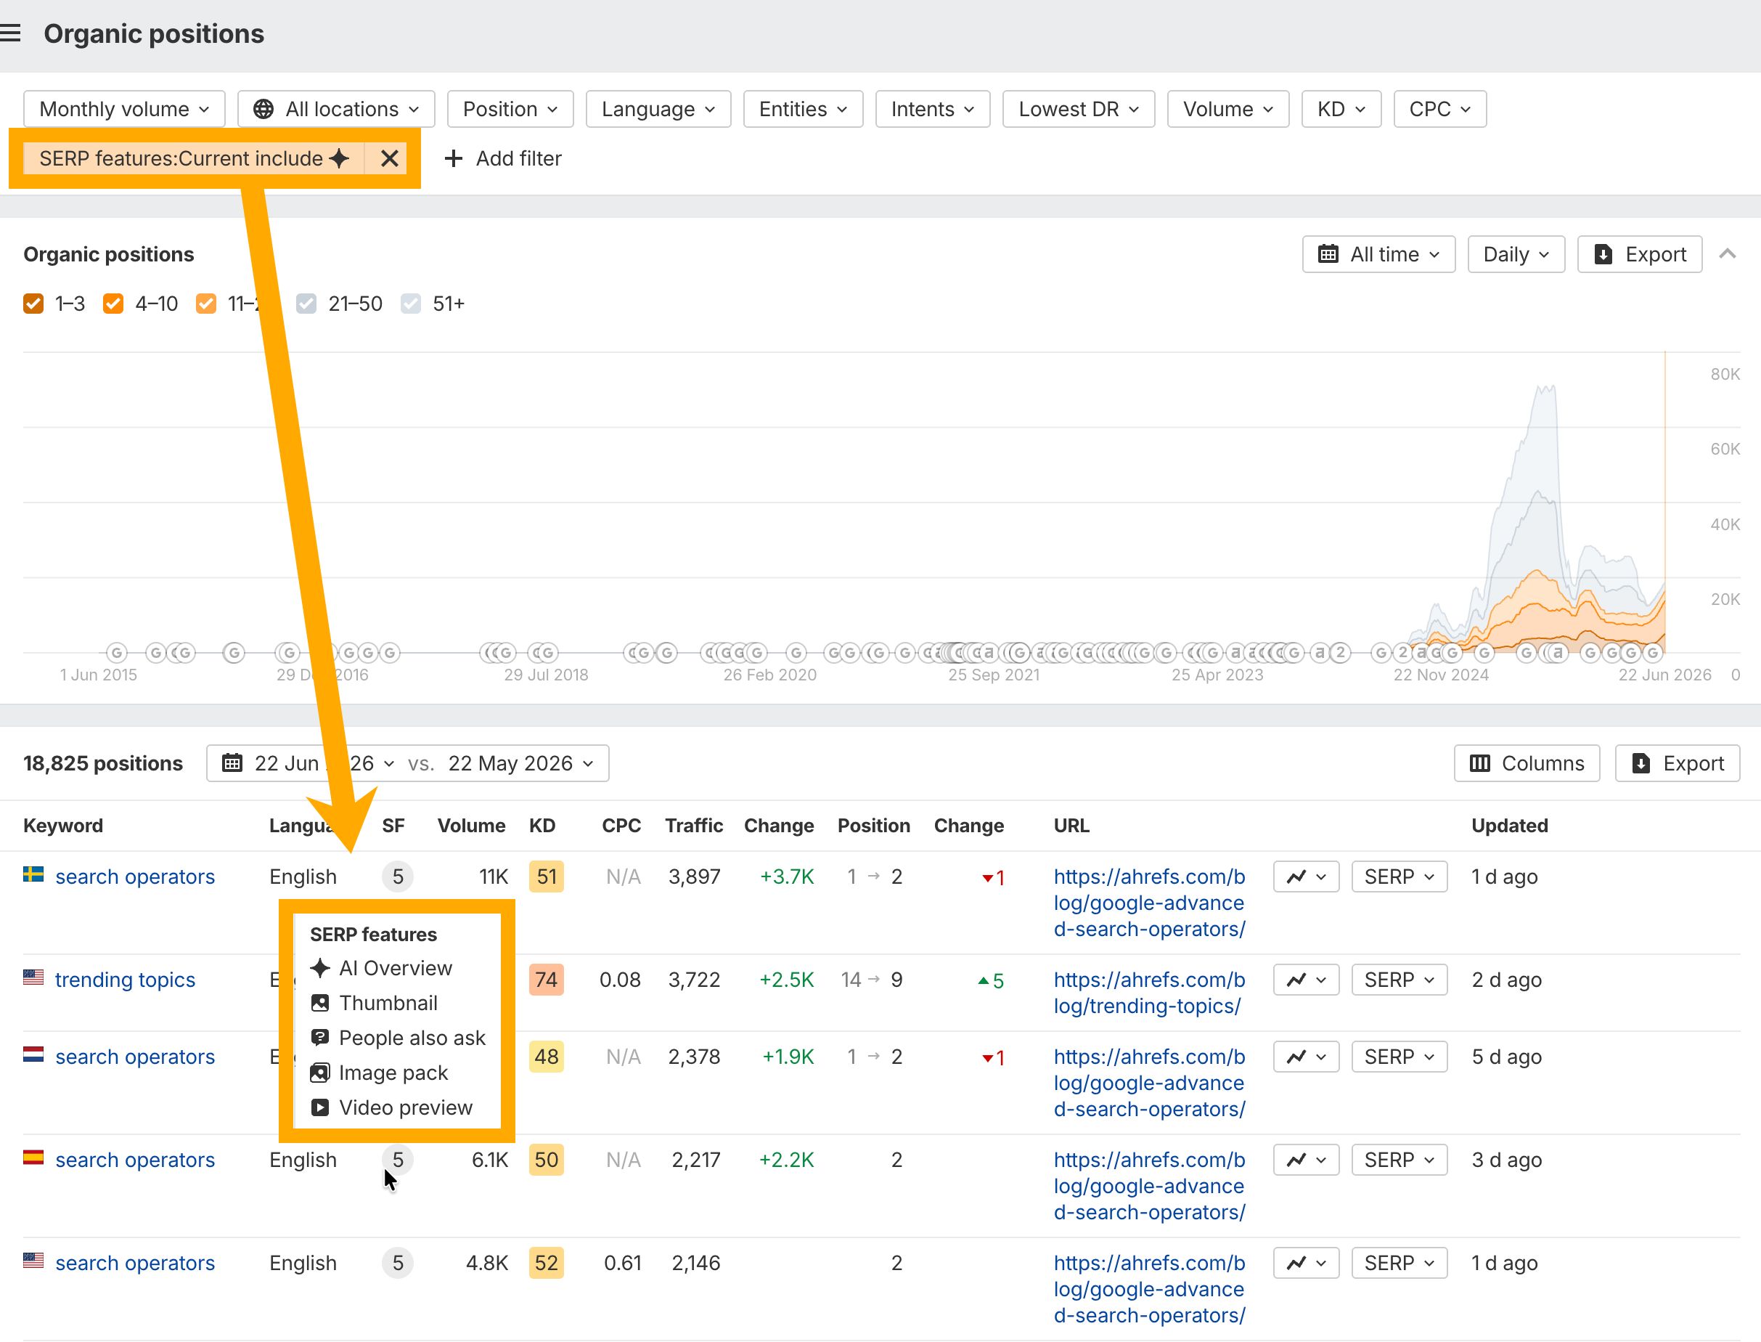Open the All time date range dropdown
The width and height of the screenshot is (1761, 1342).
[1378, 254]
